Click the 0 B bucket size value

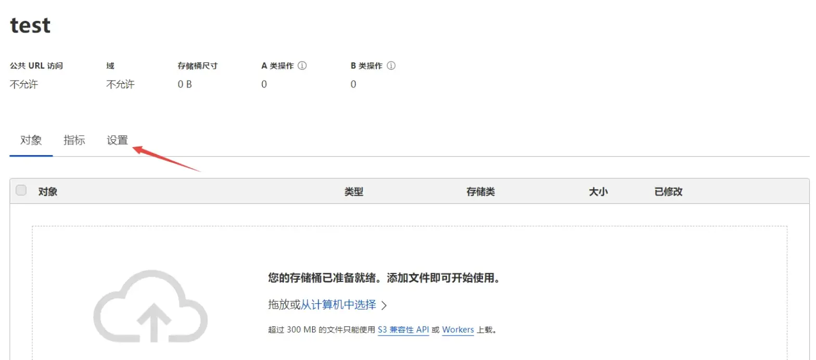point(185,84)
